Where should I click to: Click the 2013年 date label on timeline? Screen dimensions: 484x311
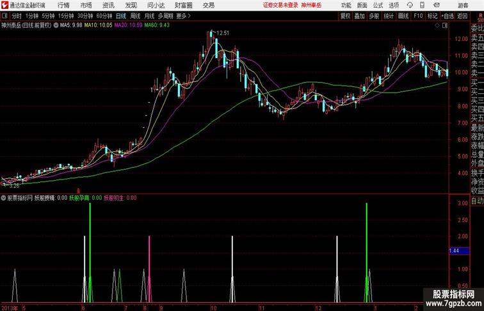pyautogui.click(x=10, y=308)
